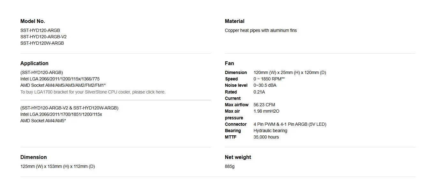The image size is (436, 180).
Task: Click the cooler dimension 125mm x 153mm text
Action: point(57,166)
